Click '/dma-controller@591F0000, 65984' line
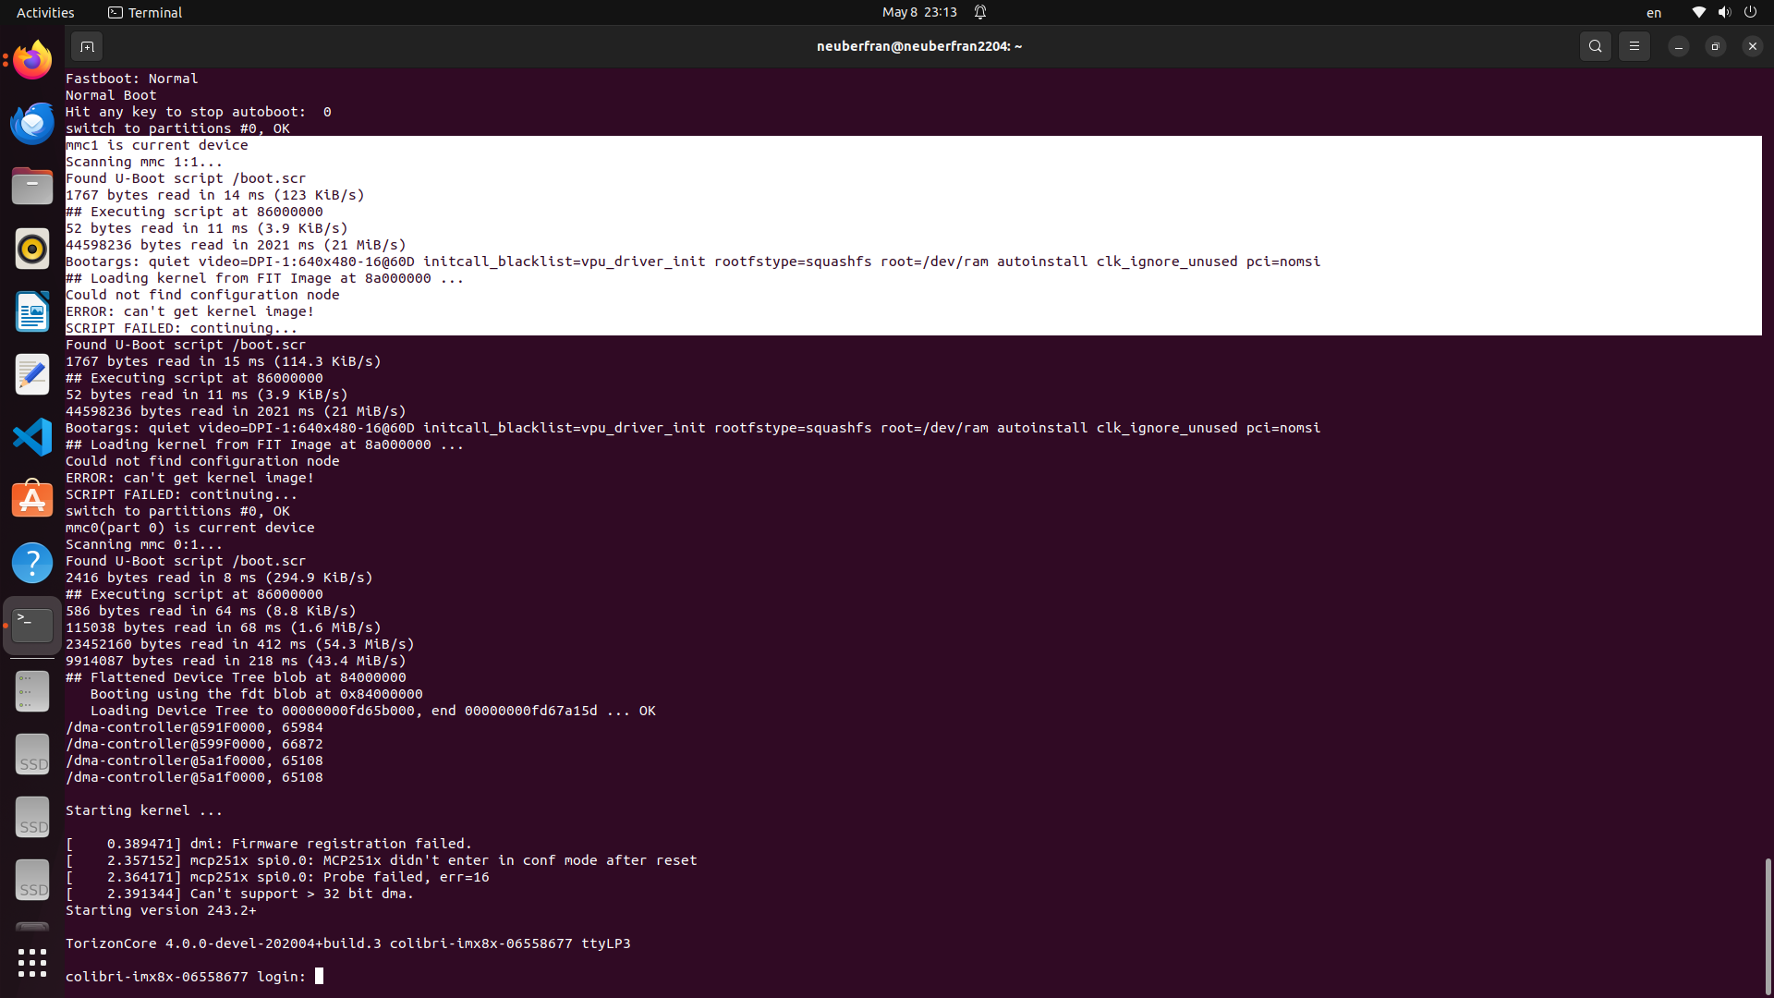The image size is (1774, 998). [194, 727]
